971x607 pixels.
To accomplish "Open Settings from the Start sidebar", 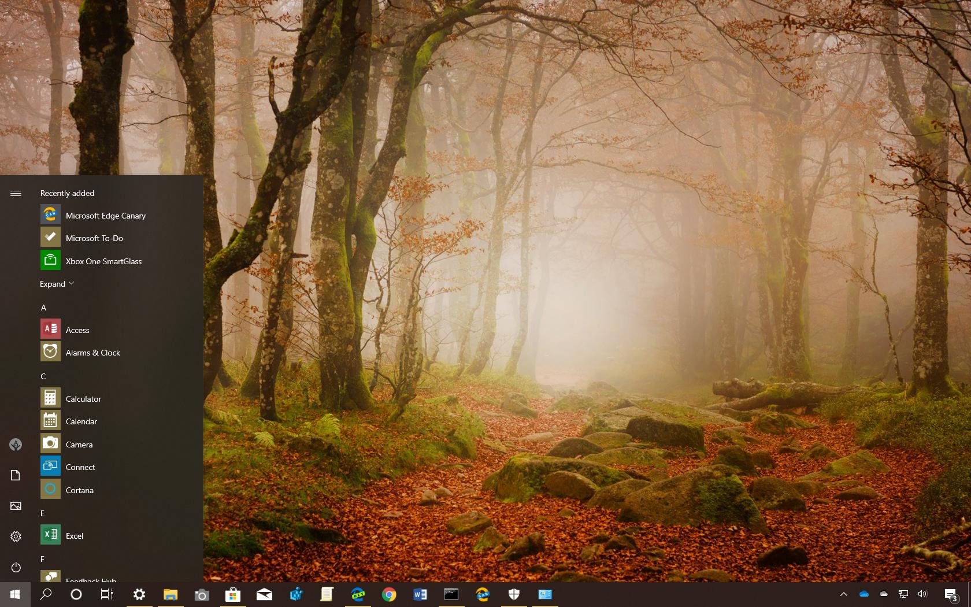I will tap(16, 536).
